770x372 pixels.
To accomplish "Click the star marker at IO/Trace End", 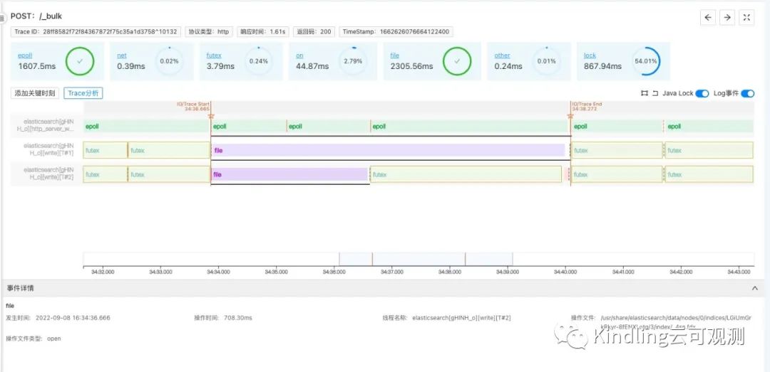I will point(570,116).
